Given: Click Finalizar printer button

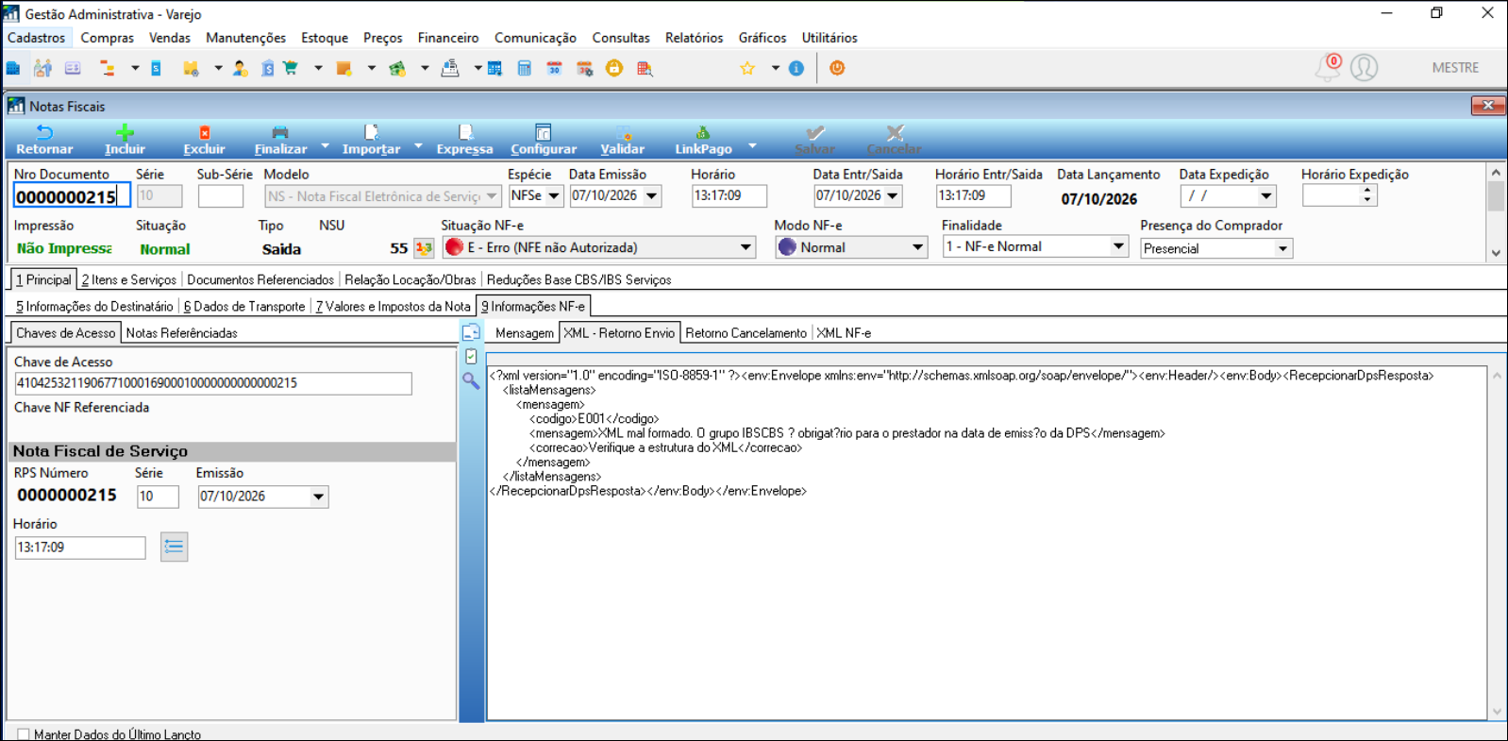Looking at the screenshot, I should tap(280, 140).
